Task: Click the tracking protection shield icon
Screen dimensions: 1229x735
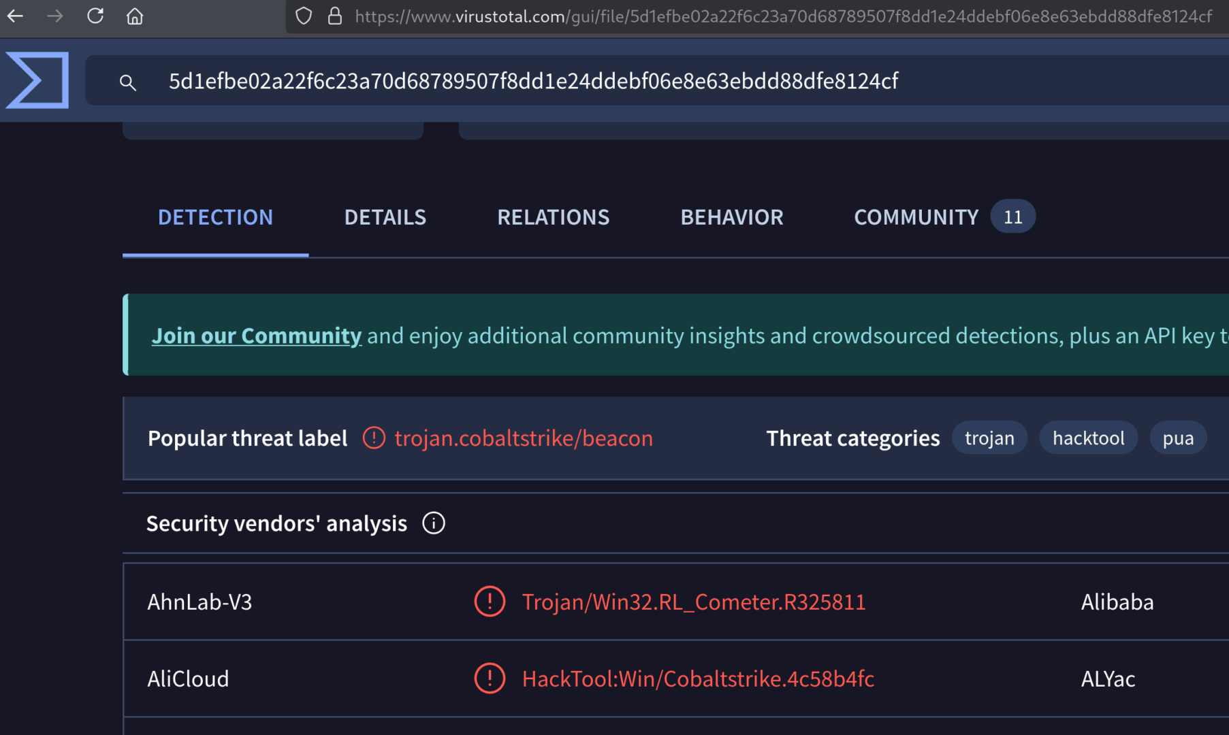Action: (x=304, y=16)
